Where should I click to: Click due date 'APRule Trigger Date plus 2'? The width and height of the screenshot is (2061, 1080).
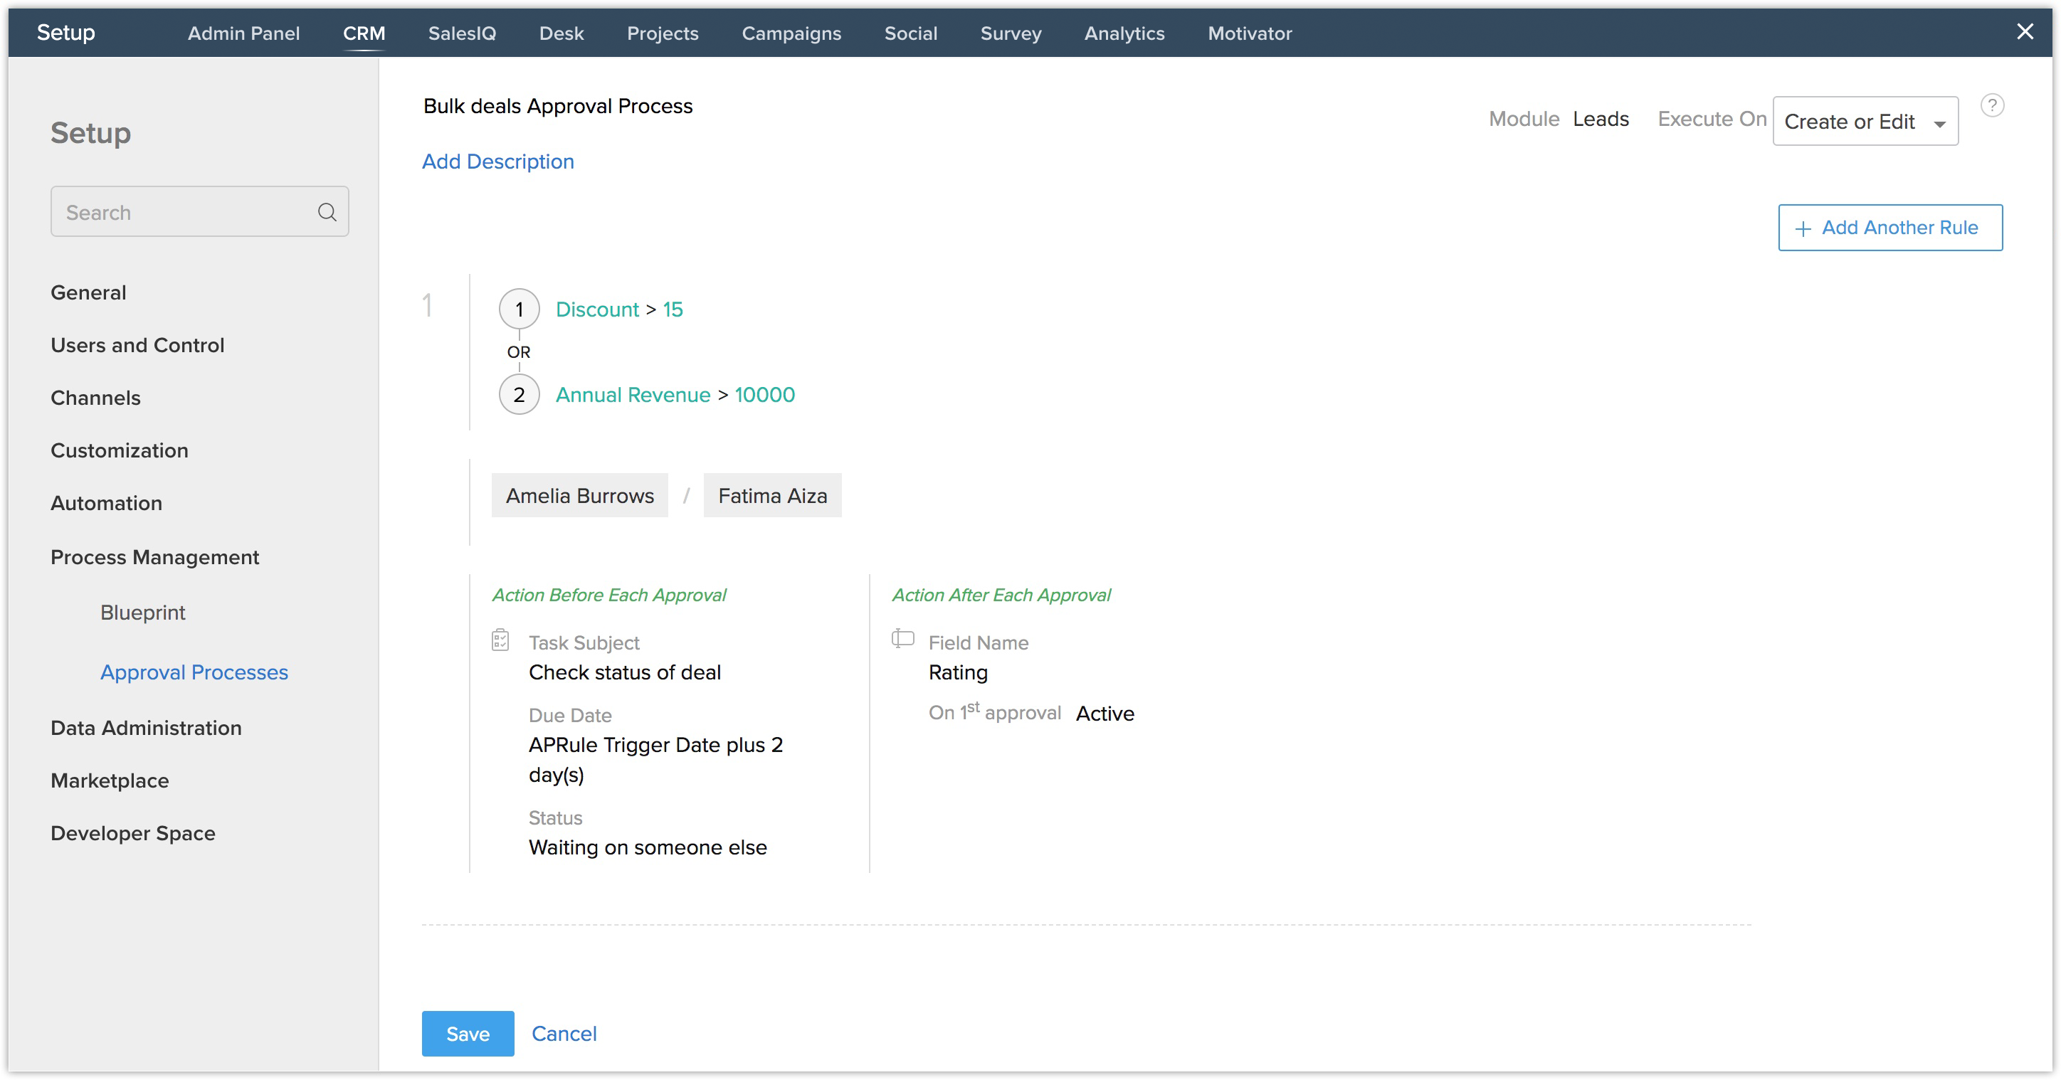click(x=655, y=745)
